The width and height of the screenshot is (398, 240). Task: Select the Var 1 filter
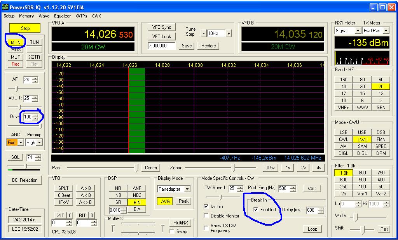pyautogui.click(x=362, y=193)
